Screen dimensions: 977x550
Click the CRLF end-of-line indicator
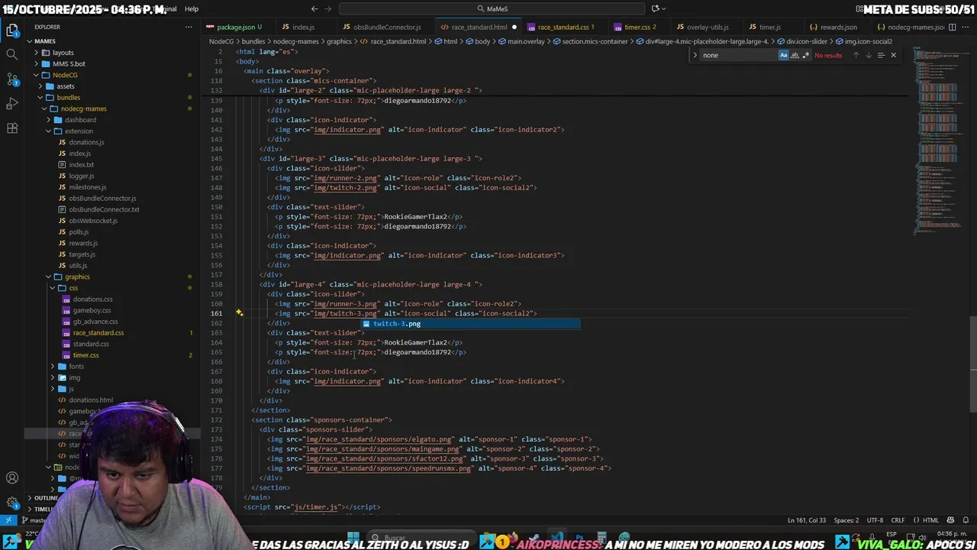(x=898, y=520)
